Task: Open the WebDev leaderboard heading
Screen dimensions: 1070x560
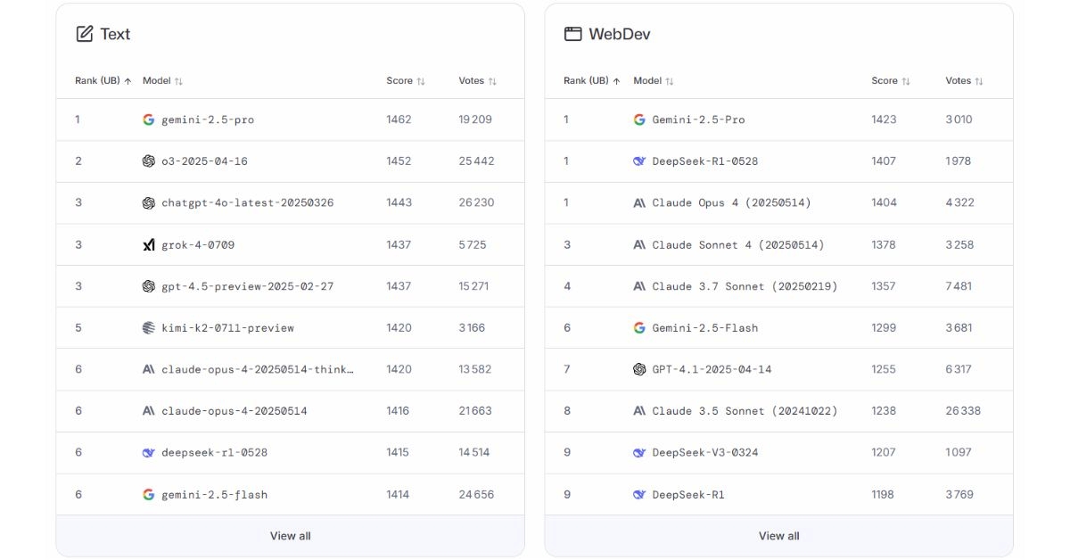Action: coord(620,34)
